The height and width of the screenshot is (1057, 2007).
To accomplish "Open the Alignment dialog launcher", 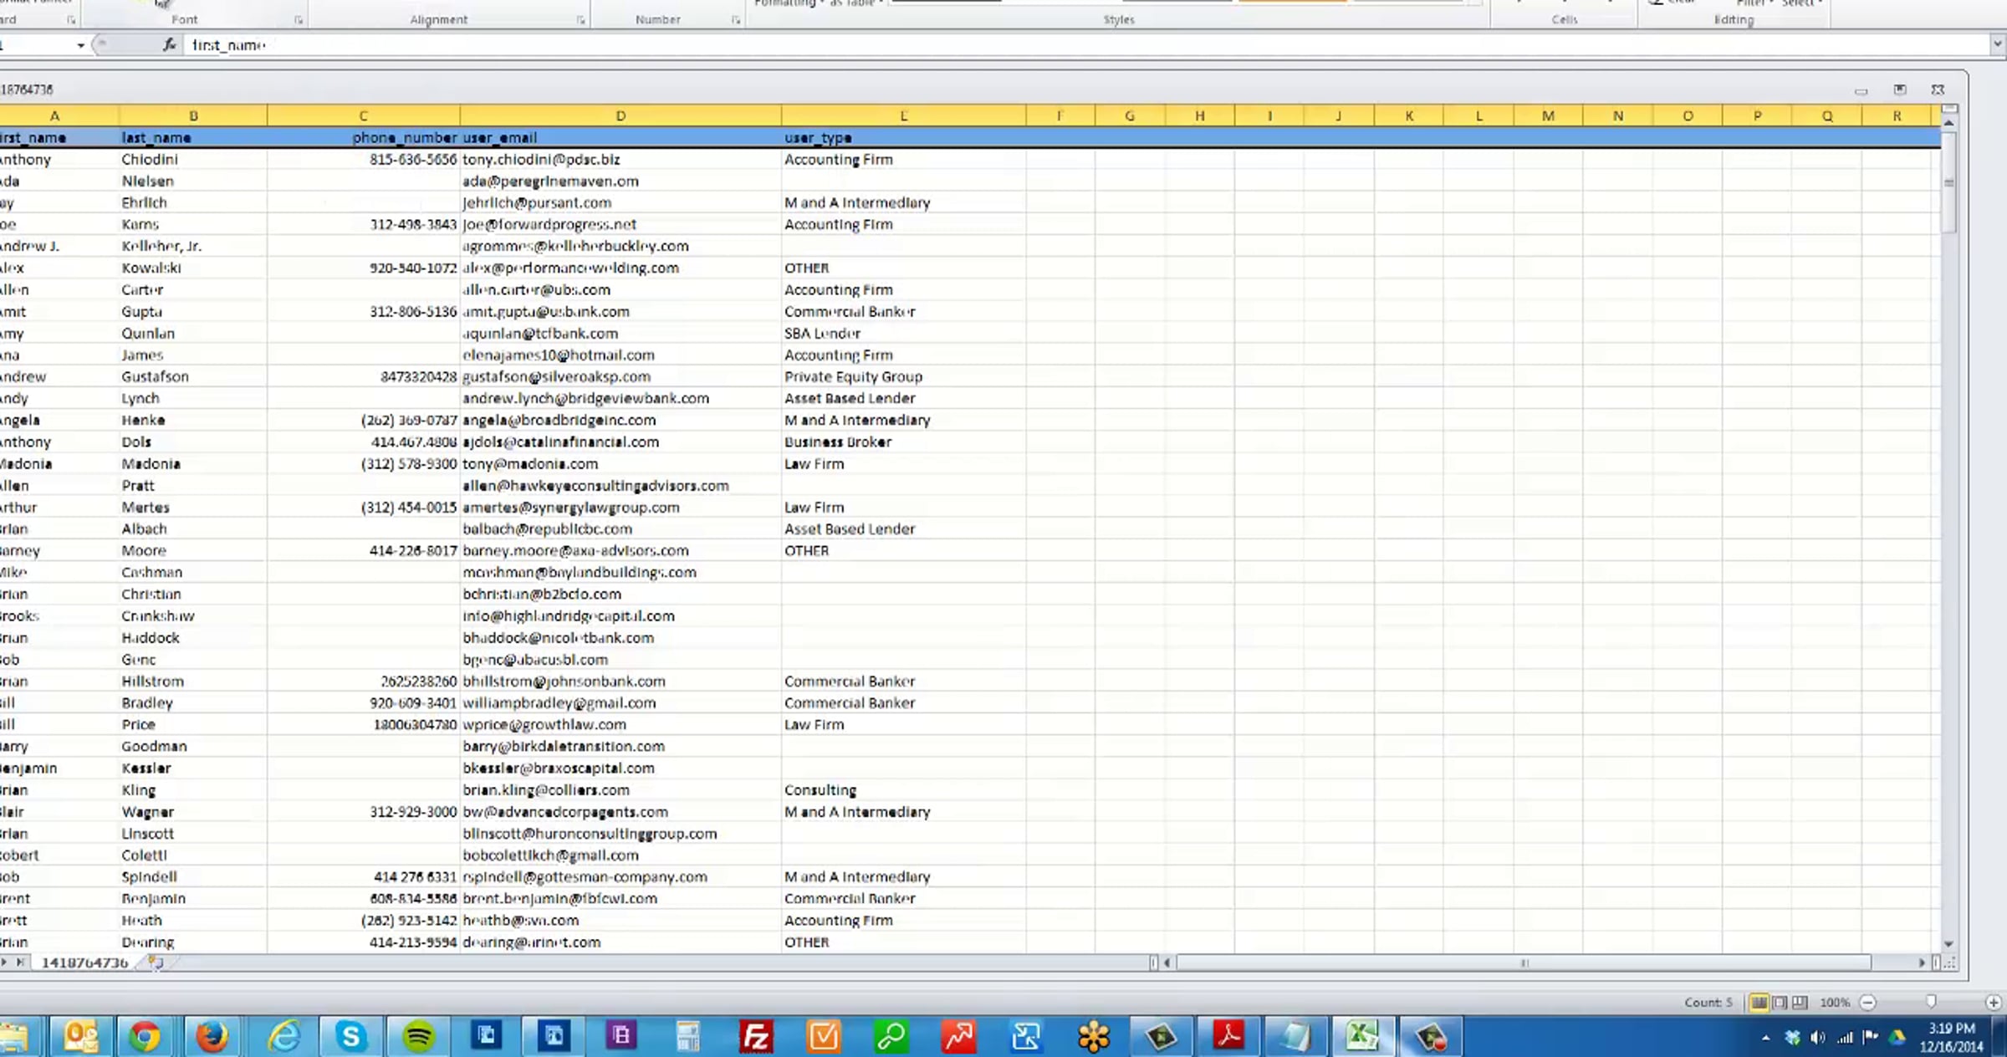I will click(580, 19).
